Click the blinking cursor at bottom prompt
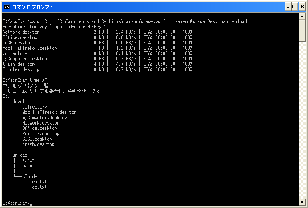 coord(31,203)
